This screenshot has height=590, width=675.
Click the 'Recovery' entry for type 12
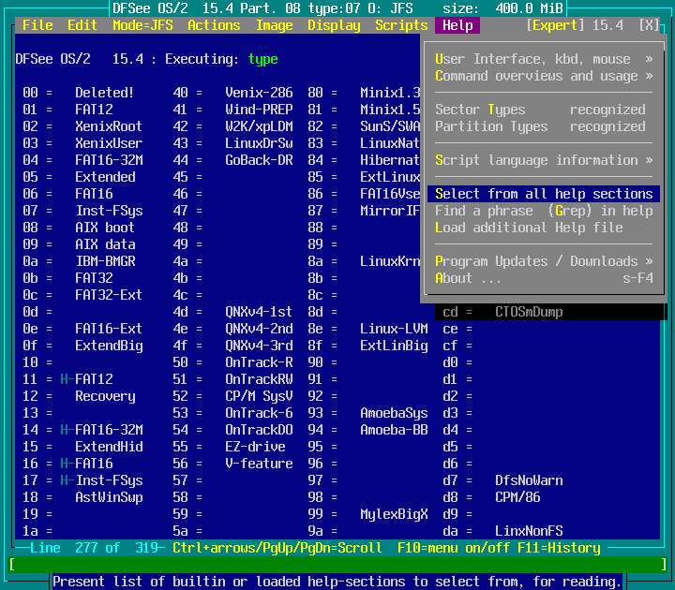click(x=105, y=396)
